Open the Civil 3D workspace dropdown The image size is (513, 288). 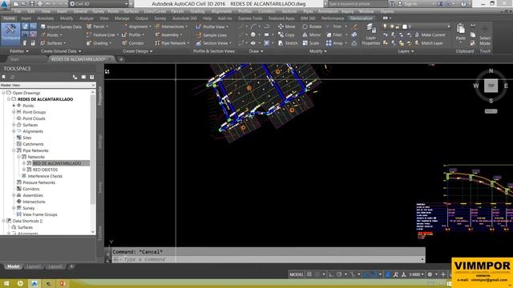pos(99,3)
